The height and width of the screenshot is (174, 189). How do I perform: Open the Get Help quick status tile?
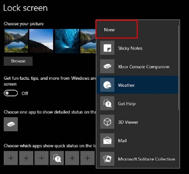(57, 158)
